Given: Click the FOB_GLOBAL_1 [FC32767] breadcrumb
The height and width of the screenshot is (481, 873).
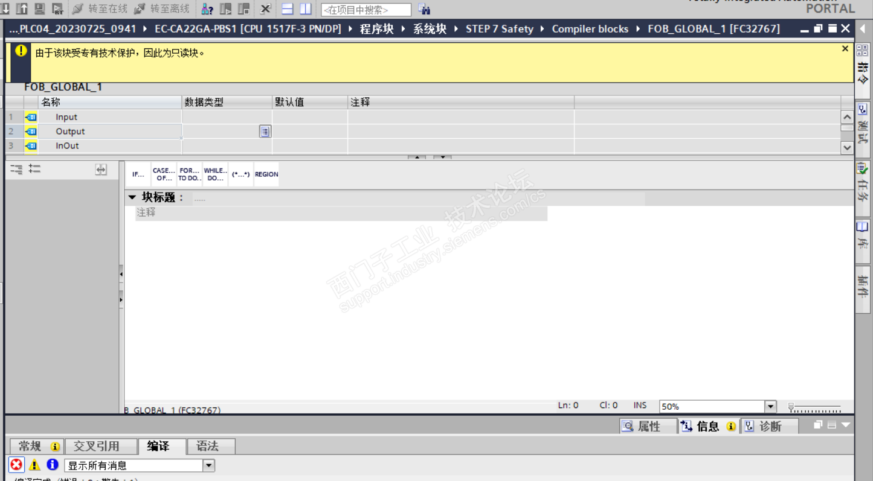Looking at the screenshot, I should 714,29.
